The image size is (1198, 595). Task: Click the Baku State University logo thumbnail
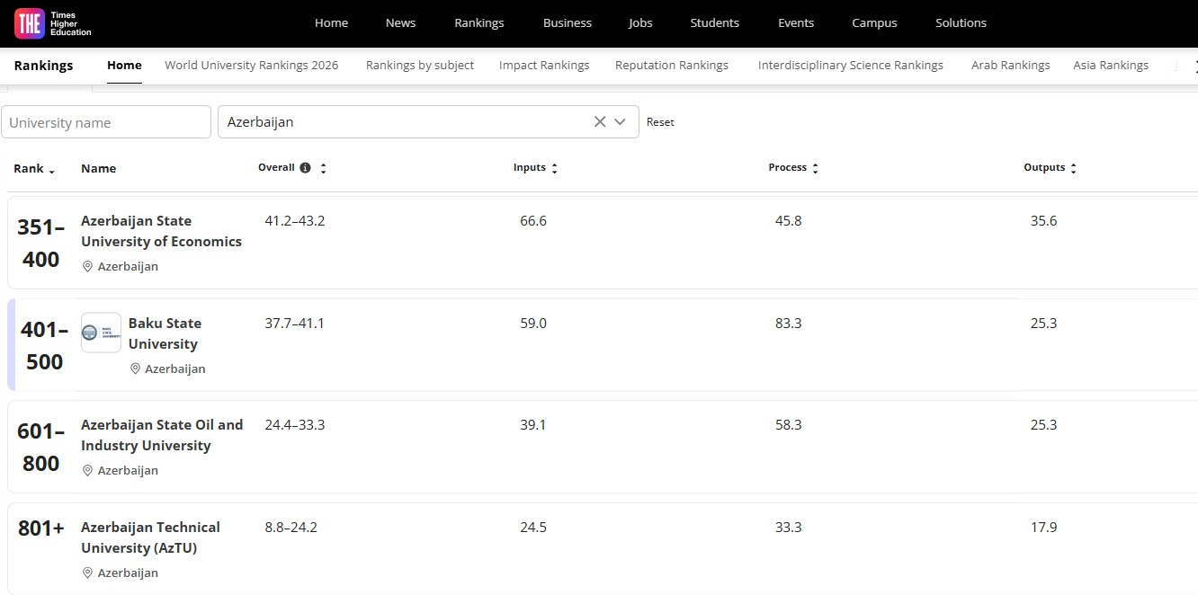(101, 333)
